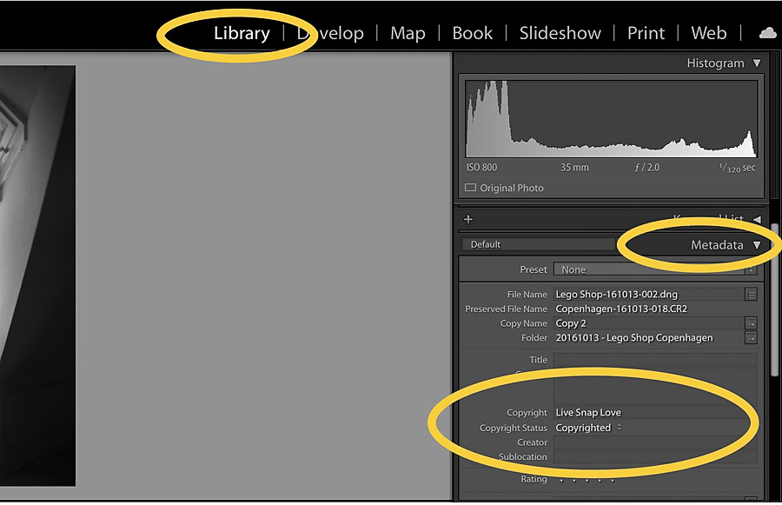782x505 pixels.
Task: Expand the Keyword List panel triangle
Action: coord(757,219)
